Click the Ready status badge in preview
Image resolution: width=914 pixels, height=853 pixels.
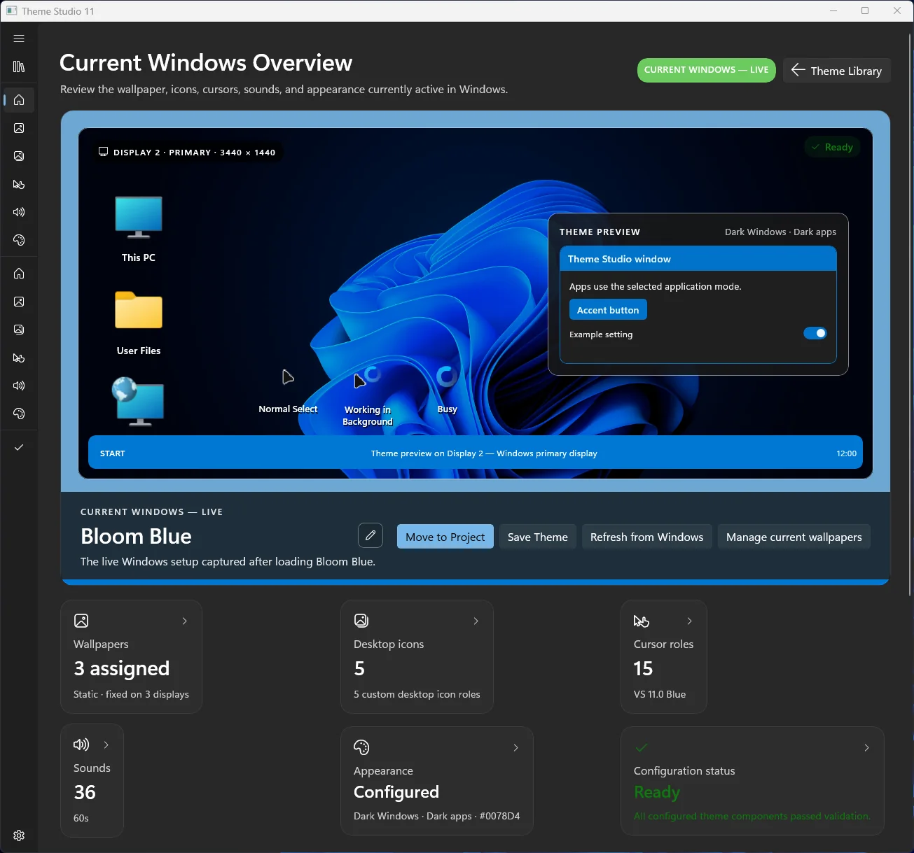832,147
